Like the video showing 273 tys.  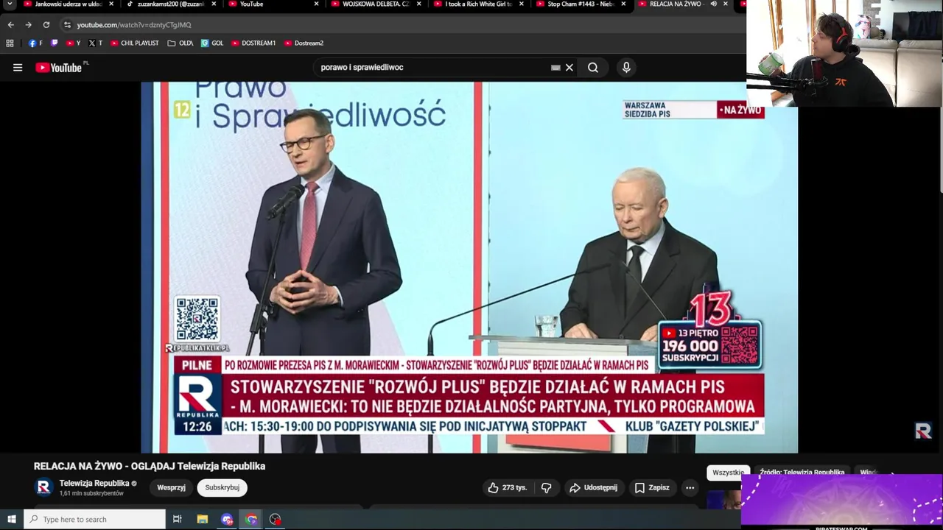[x=507, y=487]
